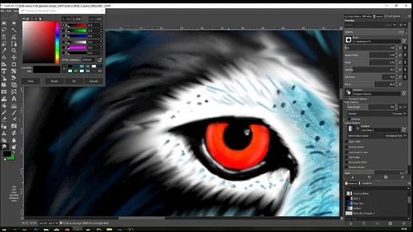Viewport: 413px width, 232px height.
Task: Click the horizontal canvas scrollbar
Action: (x=141, y=218)
